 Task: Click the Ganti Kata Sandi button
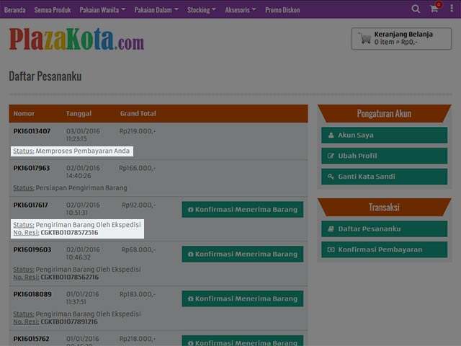[384, 177]
